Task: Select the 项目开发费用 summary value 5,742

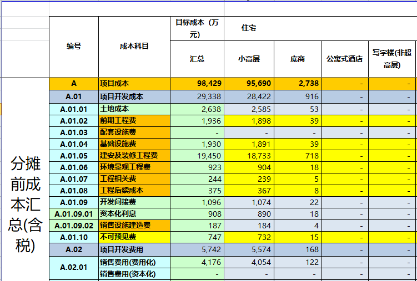Action: coord(197,249)
